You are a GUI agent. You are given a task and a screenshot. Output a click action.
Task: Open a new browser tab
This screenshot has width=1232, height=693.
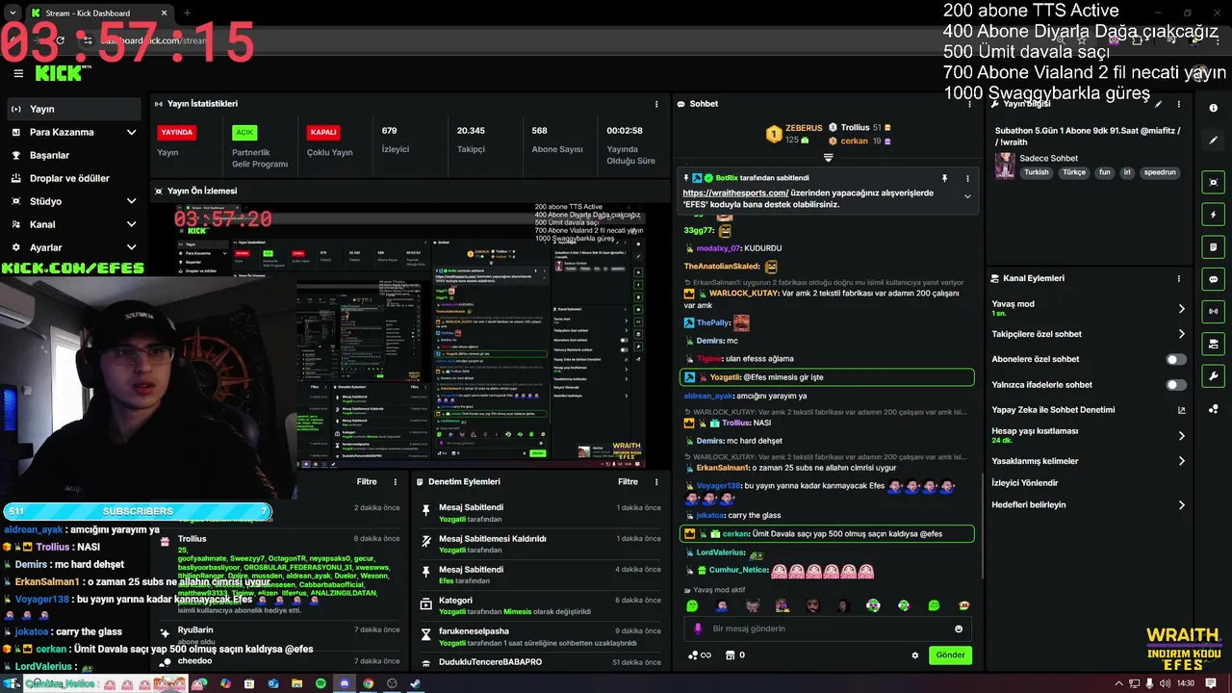point(187,13)
